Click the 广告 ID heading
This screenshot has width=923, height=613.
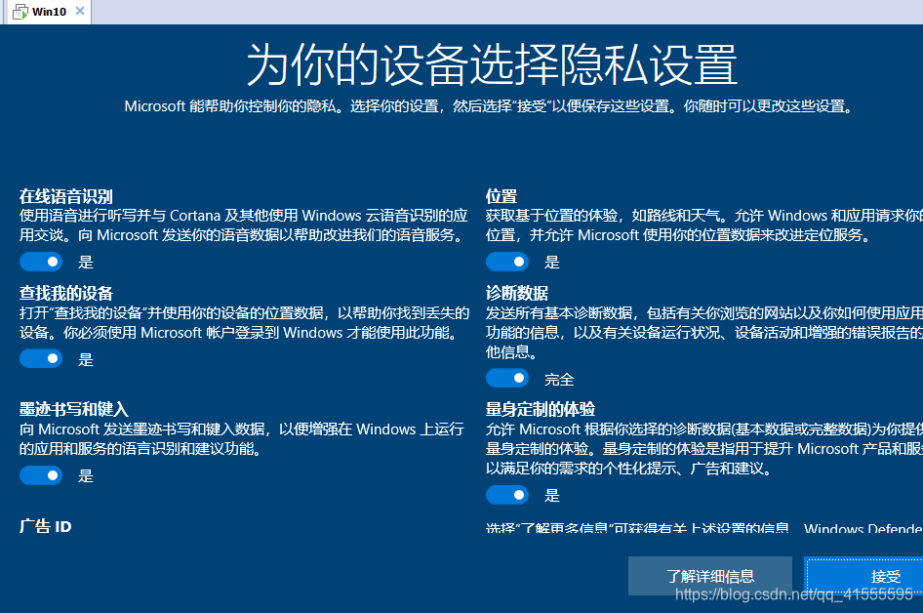(45, 526)
